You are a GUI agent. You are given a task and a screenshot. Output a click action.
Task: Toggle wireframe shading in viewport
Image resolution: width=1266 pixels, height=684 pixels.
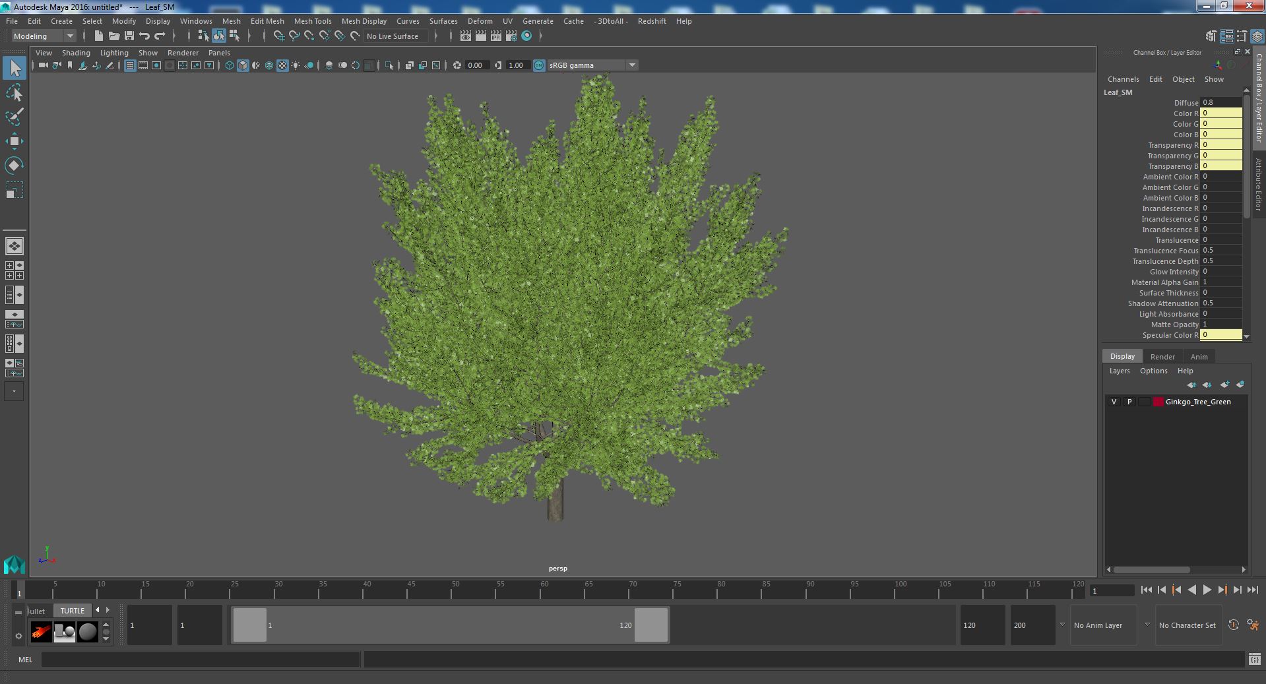[x=230, y=65]
